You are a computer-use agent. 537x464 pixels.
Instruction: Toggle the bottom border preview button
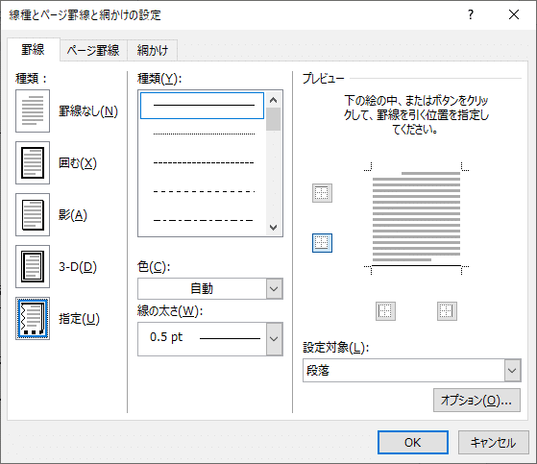click(x=322, y=243)
